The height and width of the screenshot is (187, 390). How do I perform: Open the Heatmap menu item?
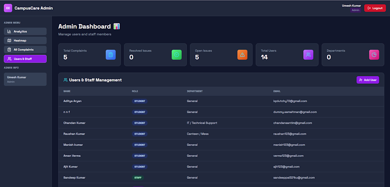[25, 40]
